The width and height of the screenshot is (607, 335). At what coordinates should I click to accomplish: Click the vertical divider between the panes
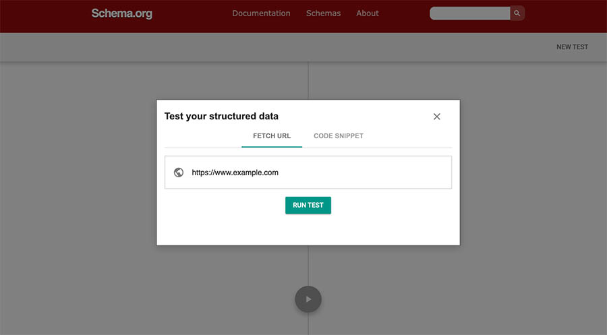pos(308,81)
